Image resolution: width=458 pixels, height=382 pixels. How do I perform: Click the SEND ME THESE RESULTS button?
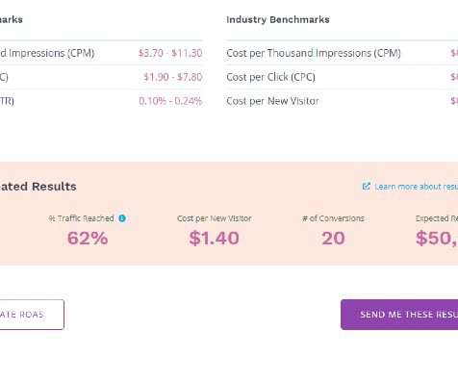(399, 315)
